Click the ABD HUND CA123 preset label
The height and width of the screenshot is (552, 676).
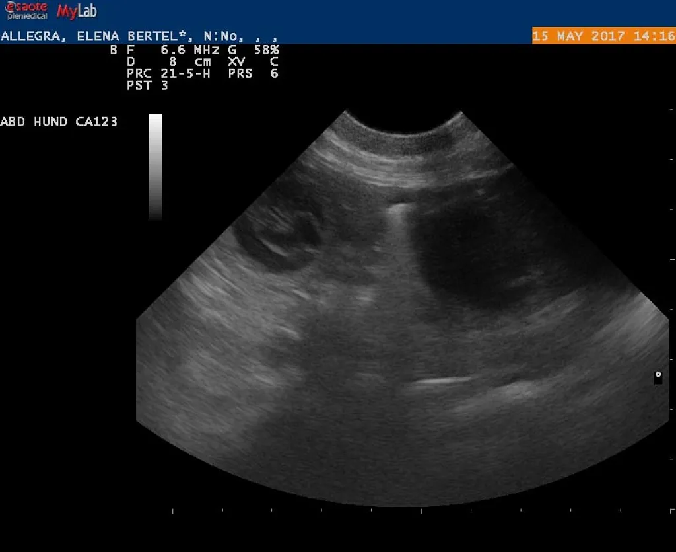point(59,122)
